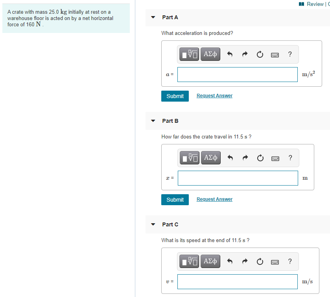The width and height of the screenshot is (330, 297).
Task: Click help question mark in Part A
Action: [290, 54]
